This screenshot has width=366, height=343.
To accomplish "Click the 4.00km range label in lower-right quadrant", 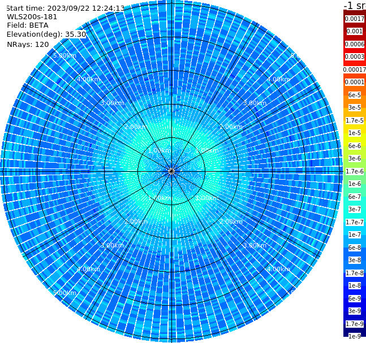I will [x=278, y=269].
